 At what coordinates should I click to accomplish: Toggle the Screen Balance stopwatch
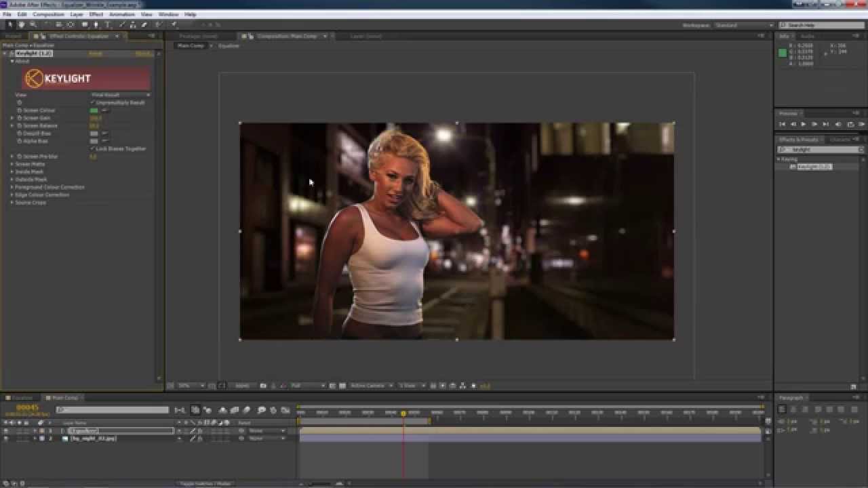click(19, 125)
